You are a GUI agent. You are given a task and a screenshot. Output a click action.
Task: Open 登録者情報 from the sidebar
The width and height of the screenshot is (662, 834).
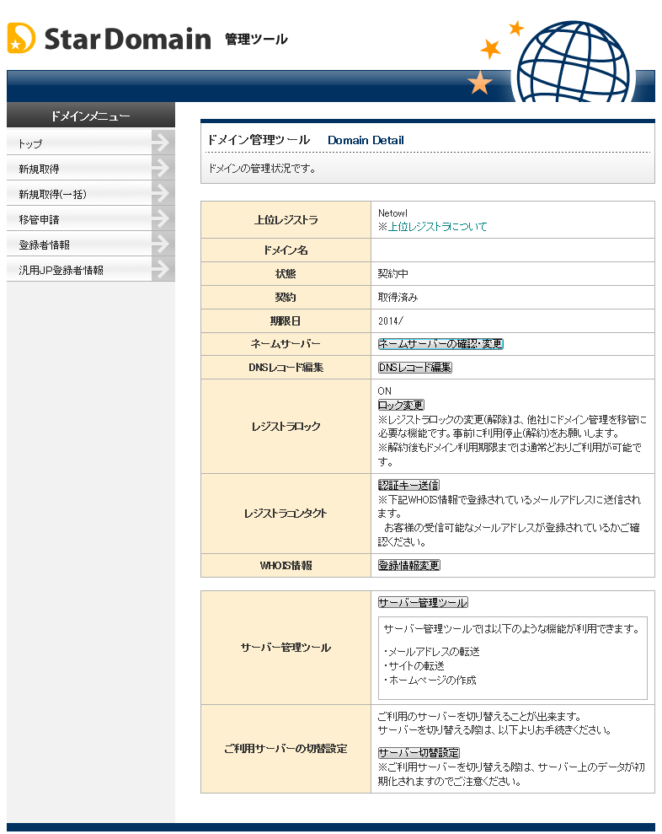44,245
